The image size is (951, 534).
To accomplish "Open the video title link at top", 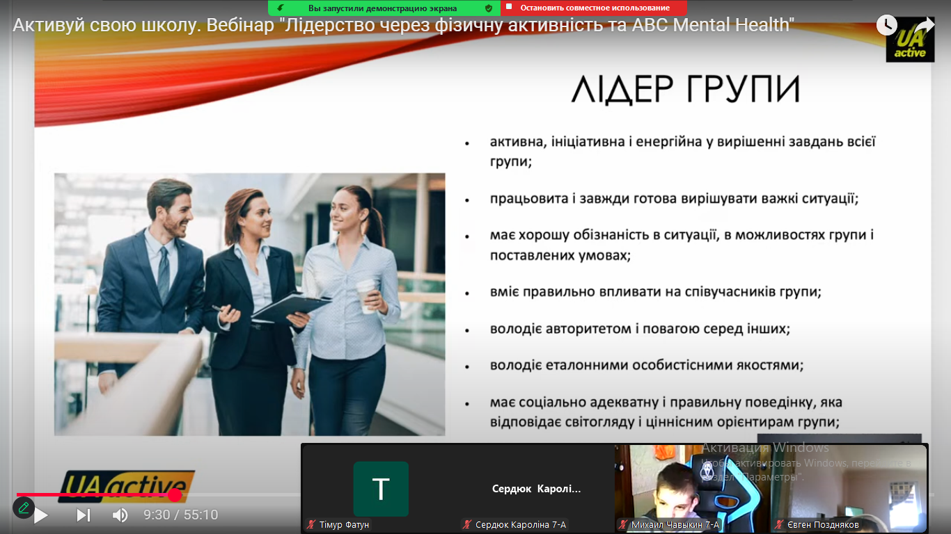I will pos(404,25).
